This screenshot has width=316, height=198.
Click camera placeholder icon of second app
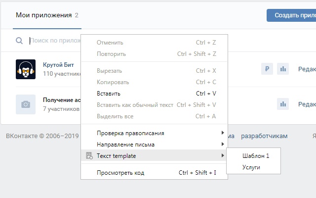(26, 104)
